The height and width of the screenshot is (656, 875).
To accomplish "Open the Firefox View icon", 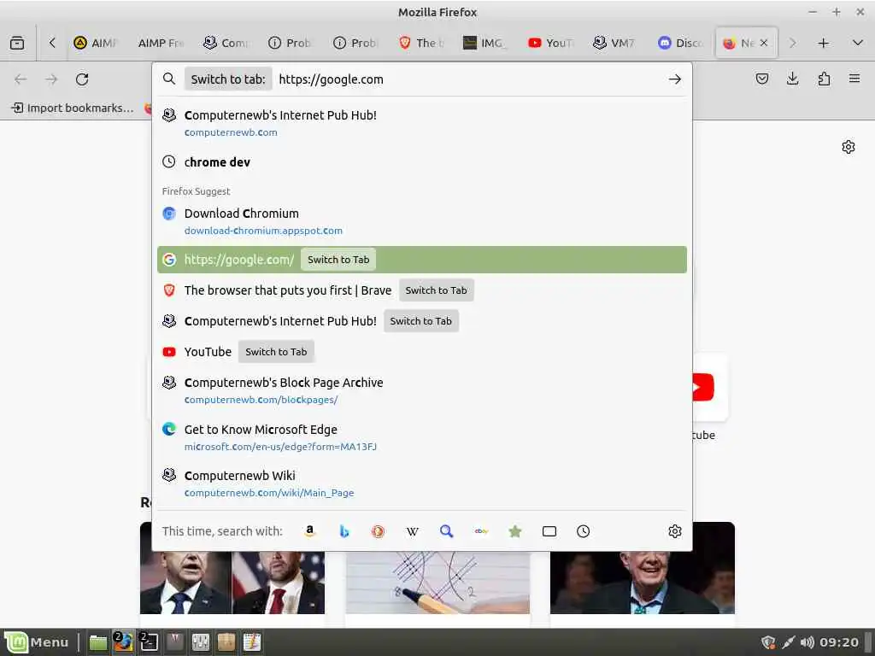I will point(17,43).
